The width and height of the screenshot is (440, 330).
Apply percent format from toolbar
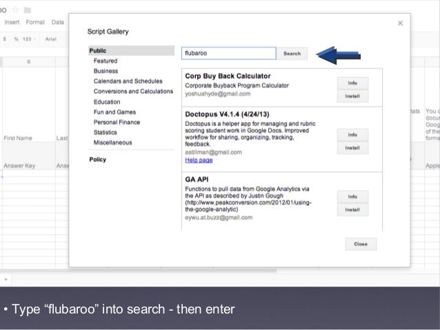pyautogui.click(x=17, y=39)
